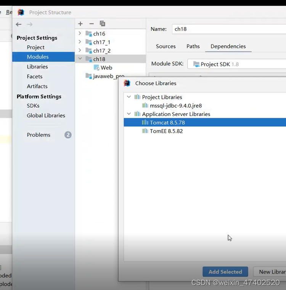Click the Web facet icon under ch18
Image resolution: width=286 pixels, height=290 pixels.
[x=97, y=68]
